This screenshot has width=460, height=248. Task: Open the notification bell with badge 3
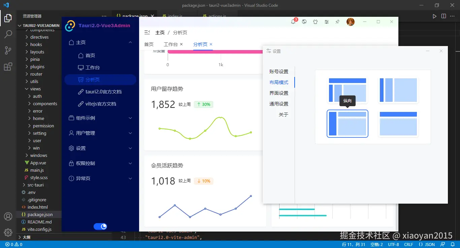click(x=293, y=21)
